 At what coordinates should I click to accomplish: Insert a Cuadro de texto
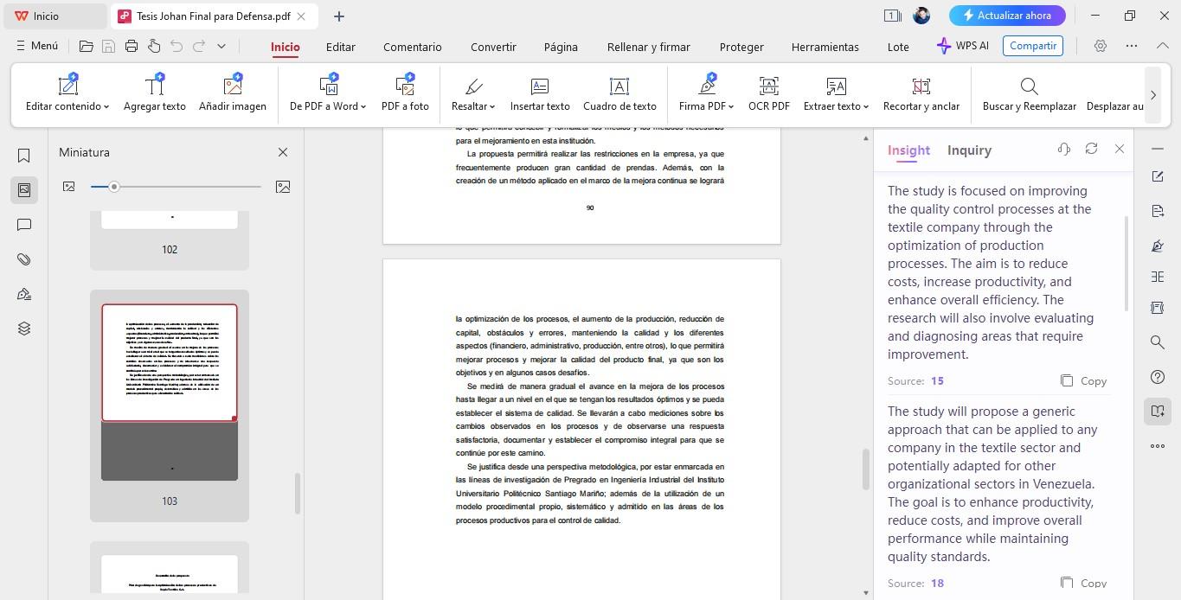point(619,93)
